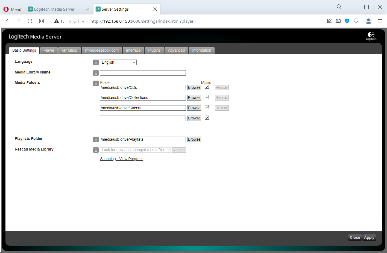Open the Language dropdown set to English

point(118,62)
